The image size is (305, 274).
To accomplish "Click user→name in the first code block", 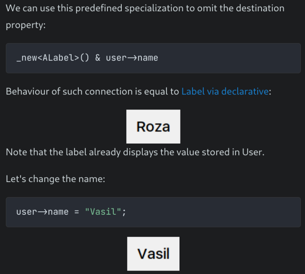I will [132, 58].
